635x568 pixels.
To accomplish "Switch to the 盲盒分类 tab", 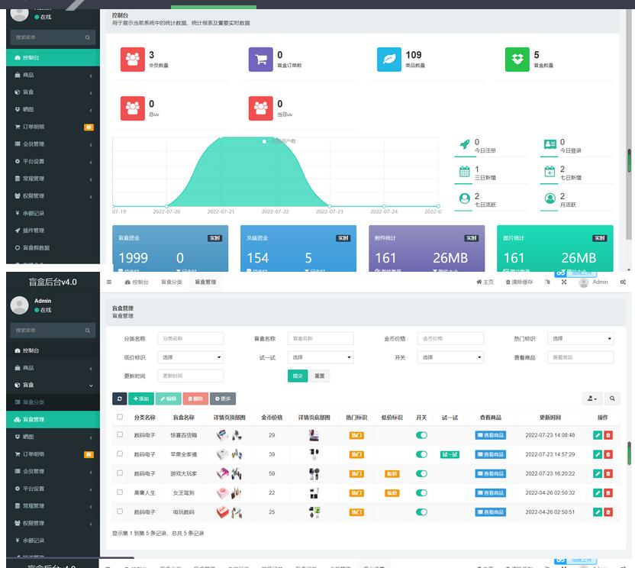I will pos(172,282).
